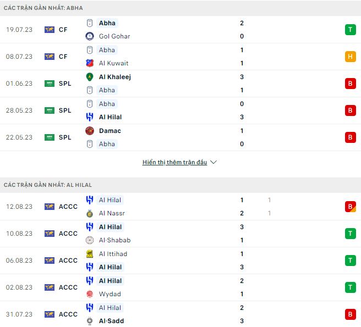Image resolution: width=361 pixels, height=327 pixels.
Task: Select the Al Ittihad yellow crest
Action: (90, 254)
